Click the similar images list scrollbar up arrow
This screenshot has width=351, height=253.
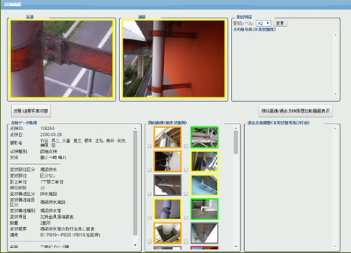click(x=236, y=129)
